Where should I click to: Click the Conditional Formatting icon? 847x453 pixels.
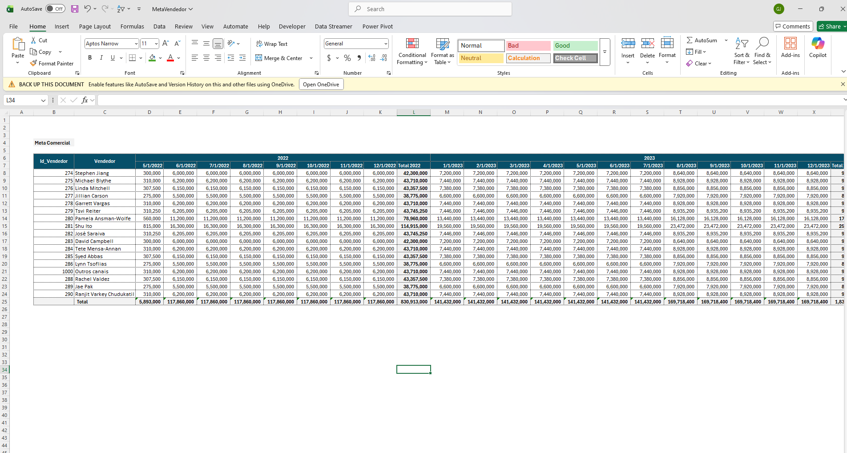point(412,44)
